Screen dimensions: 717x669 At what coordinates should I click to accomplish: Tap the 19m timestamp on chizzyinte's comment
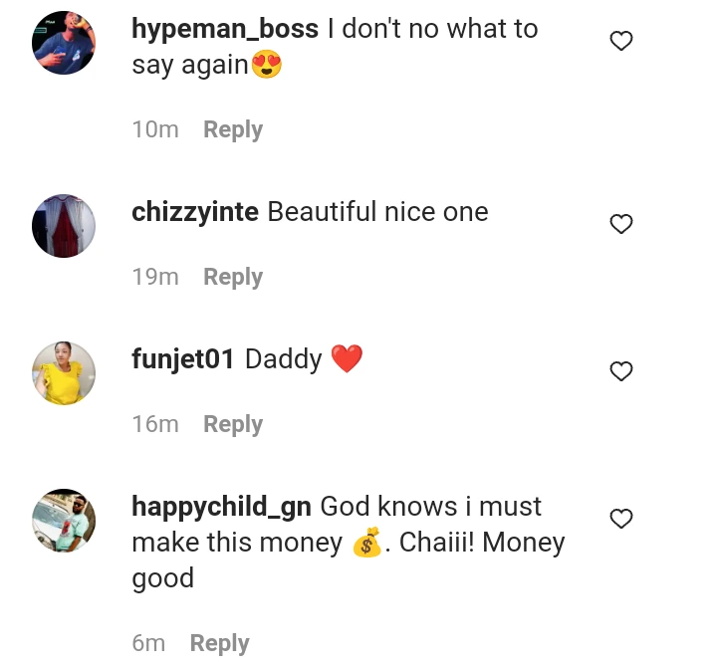155,277
